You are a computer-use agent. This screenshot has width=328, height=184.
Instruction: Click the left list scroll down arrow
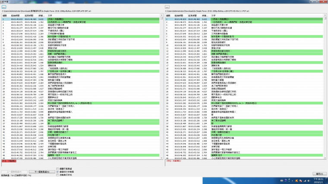(161, 158)
